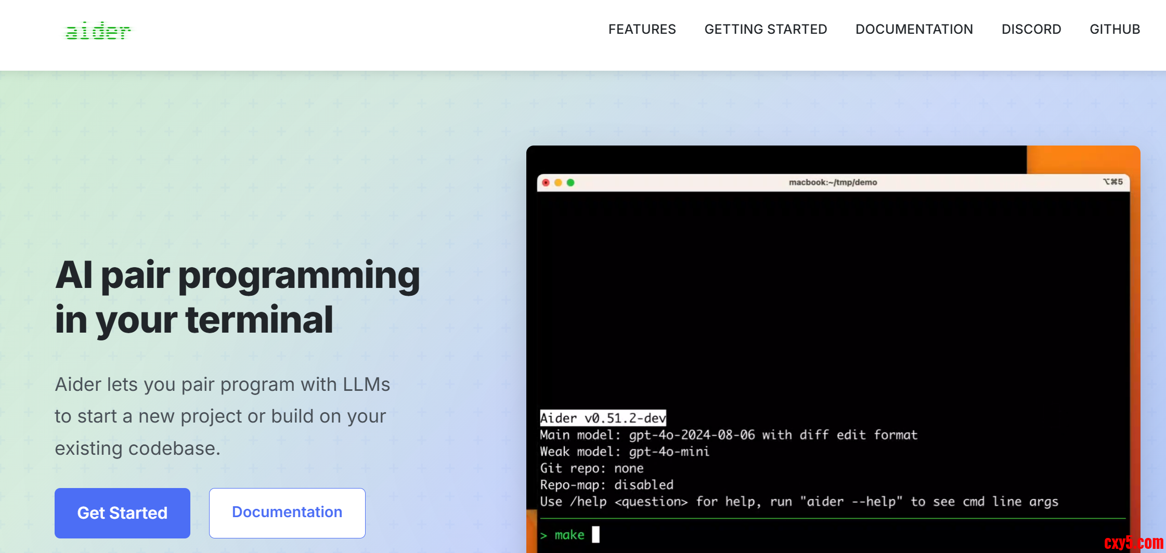Click the white Documentation button
This screenshot has width=1166, height=553.
[x=287, y=513]
